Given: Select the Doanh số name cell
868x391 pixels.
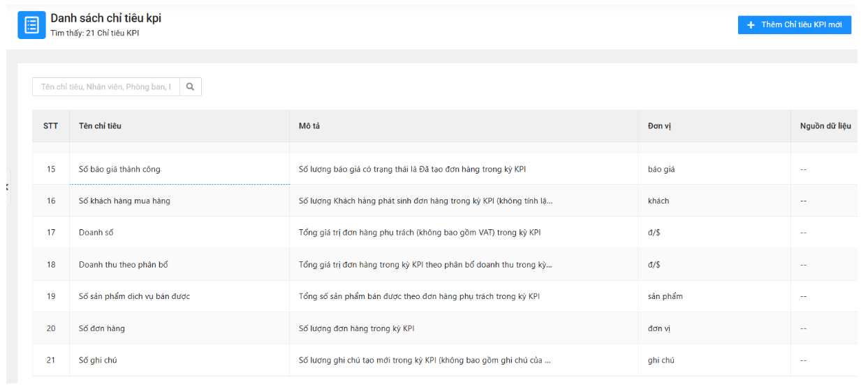Looking at the screenshot, I should click(x=179, y=233).
